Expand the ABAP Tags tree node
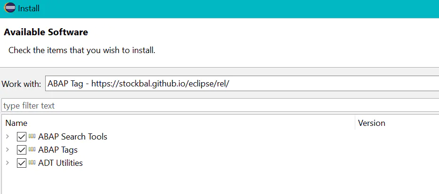 pos(8,149)
